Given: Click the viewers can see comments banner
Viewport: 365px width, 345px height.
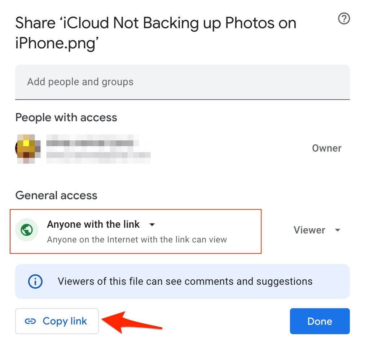Looking at the screenshot, I should pyautogui.click(x=182, y=281).
